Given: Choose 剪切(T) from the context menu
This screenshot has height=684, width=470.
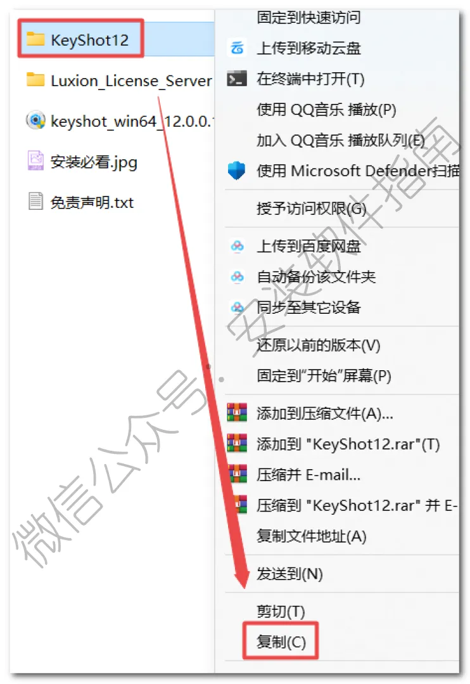Looking at the screenshot, I should coord(281,611).
